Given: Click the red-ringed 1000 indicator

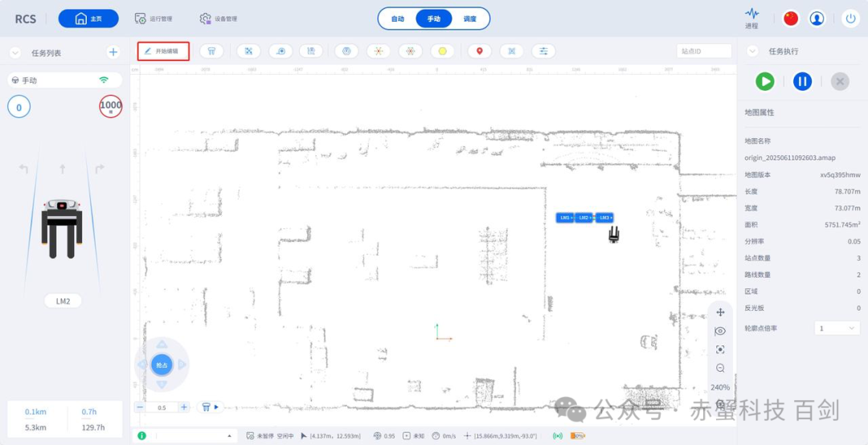Looking at the screenshot, I should point(111,106).
